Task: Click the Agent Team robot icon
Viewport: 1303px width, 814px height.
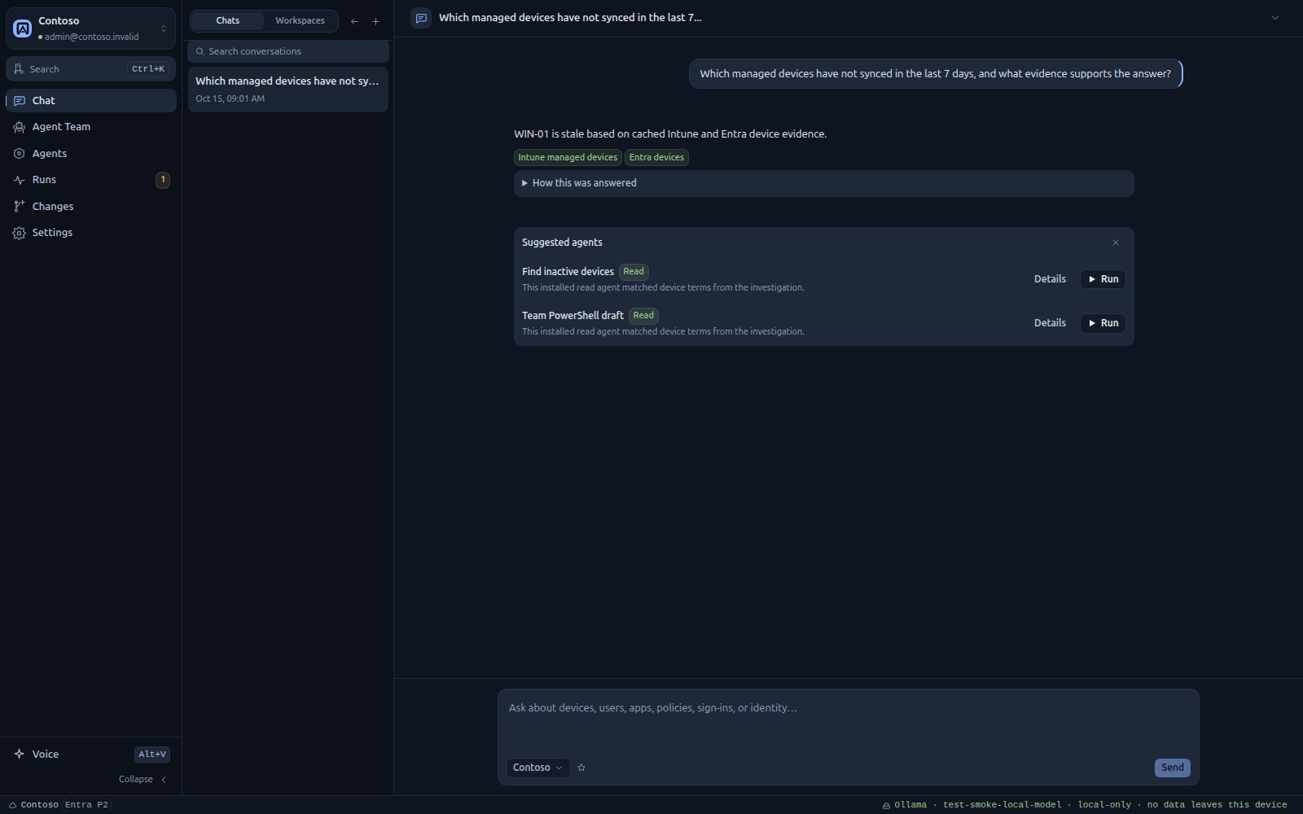Action: click(x=19, y=127)
